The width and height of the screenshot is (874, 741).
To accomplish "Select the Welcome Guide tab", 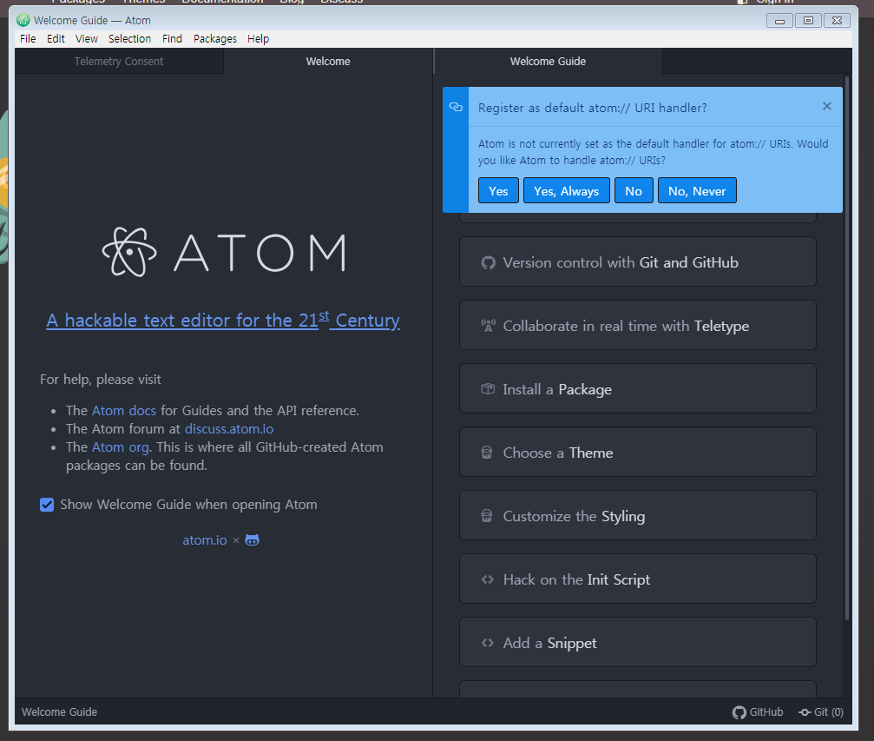I will (548, 62).
